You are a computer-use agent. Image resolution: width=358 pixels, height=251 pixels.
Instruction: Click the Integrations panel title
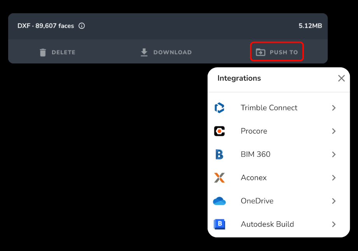coord(239,78)
